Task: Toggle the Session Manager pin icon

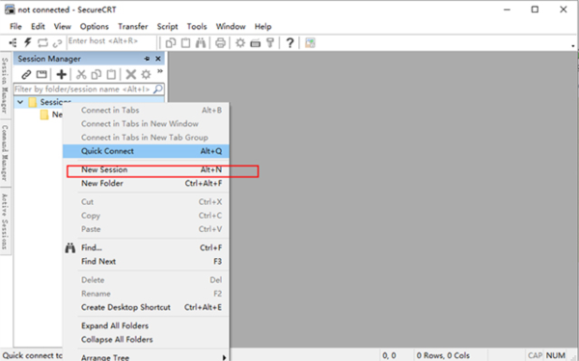Action: (147, 59)
